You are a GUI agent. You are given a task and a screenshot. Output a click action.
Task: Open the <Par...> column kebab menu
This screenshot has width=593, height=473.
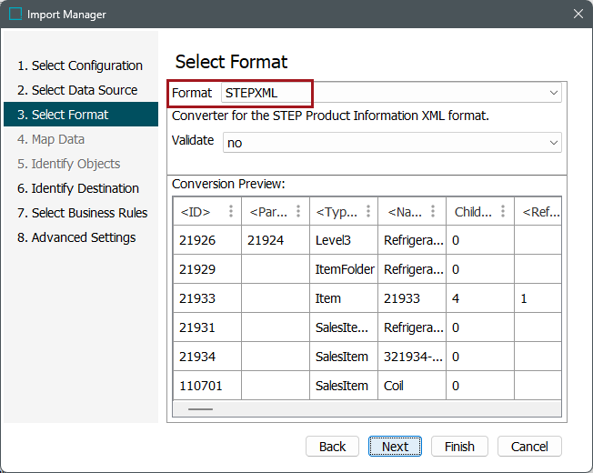tap(299, 212)
